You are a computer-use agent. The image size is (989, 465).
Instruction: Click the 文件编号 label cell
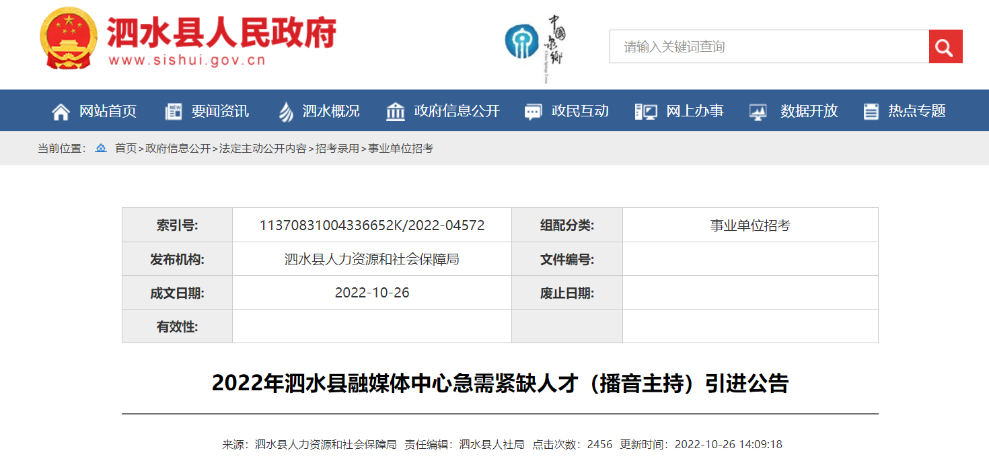(567, 259)
